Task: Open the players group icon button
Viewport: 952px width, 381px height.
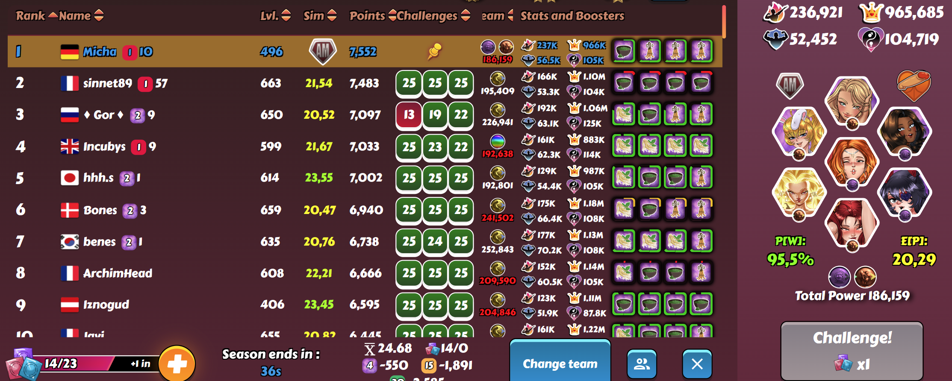Action: 642,364
